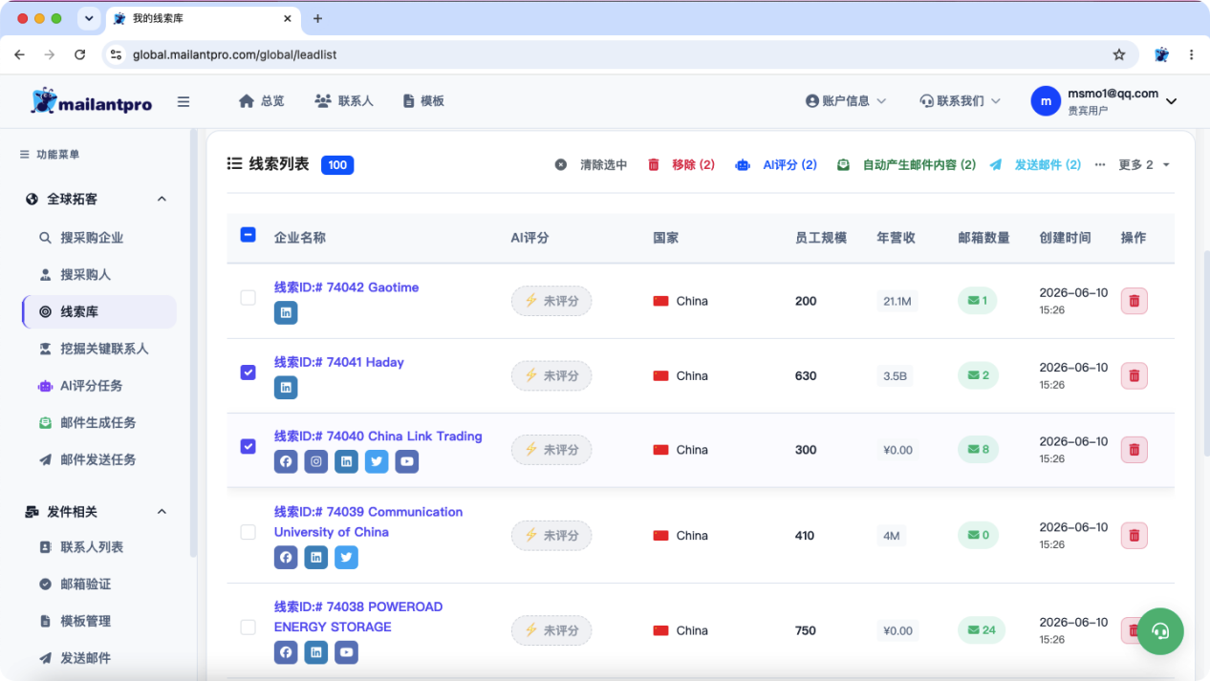The image size is (1210, 681).
Task: Click the mailantpro logo
Action: (92, 101)
